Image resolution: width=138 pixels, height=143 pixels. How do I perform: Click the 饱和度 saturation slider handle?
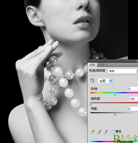click(91, 104)
